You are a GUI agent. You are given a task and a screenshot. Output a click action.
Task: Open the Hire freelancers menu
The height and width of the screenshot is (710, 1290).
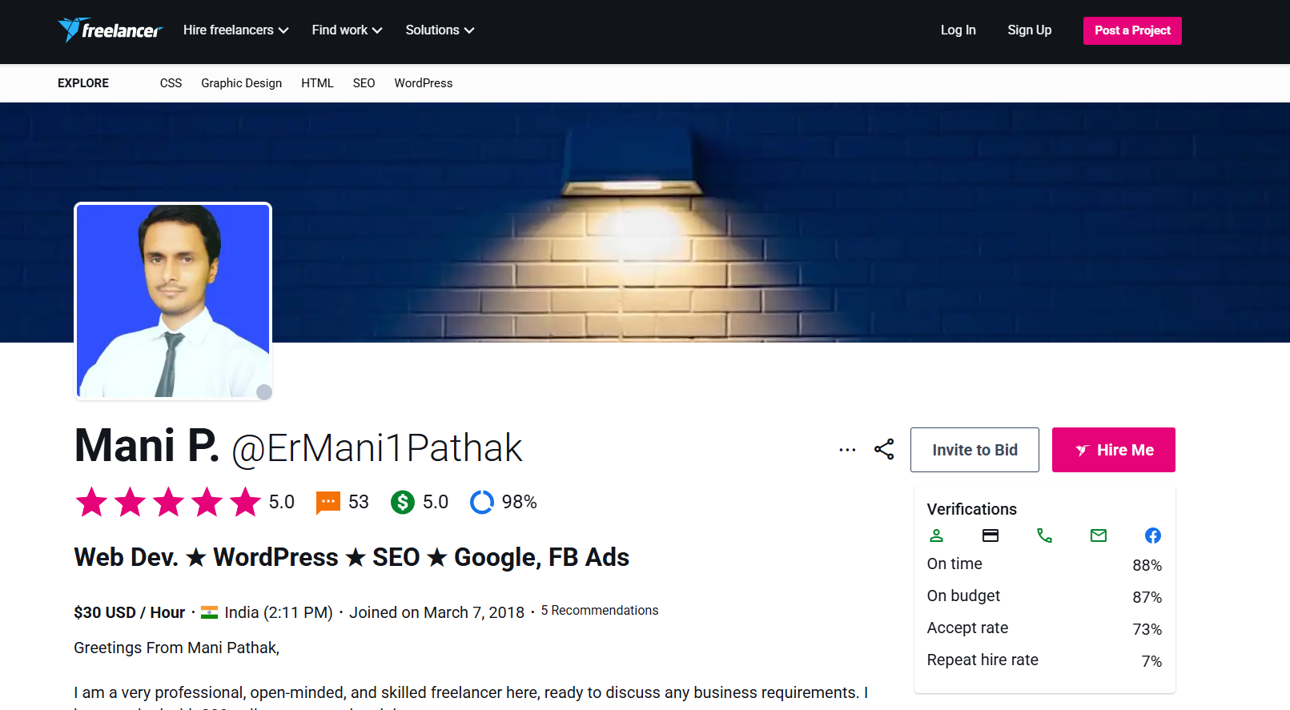235,30
